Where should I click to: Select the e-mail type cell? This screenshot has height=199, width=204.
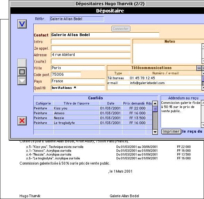coord(118,83)
